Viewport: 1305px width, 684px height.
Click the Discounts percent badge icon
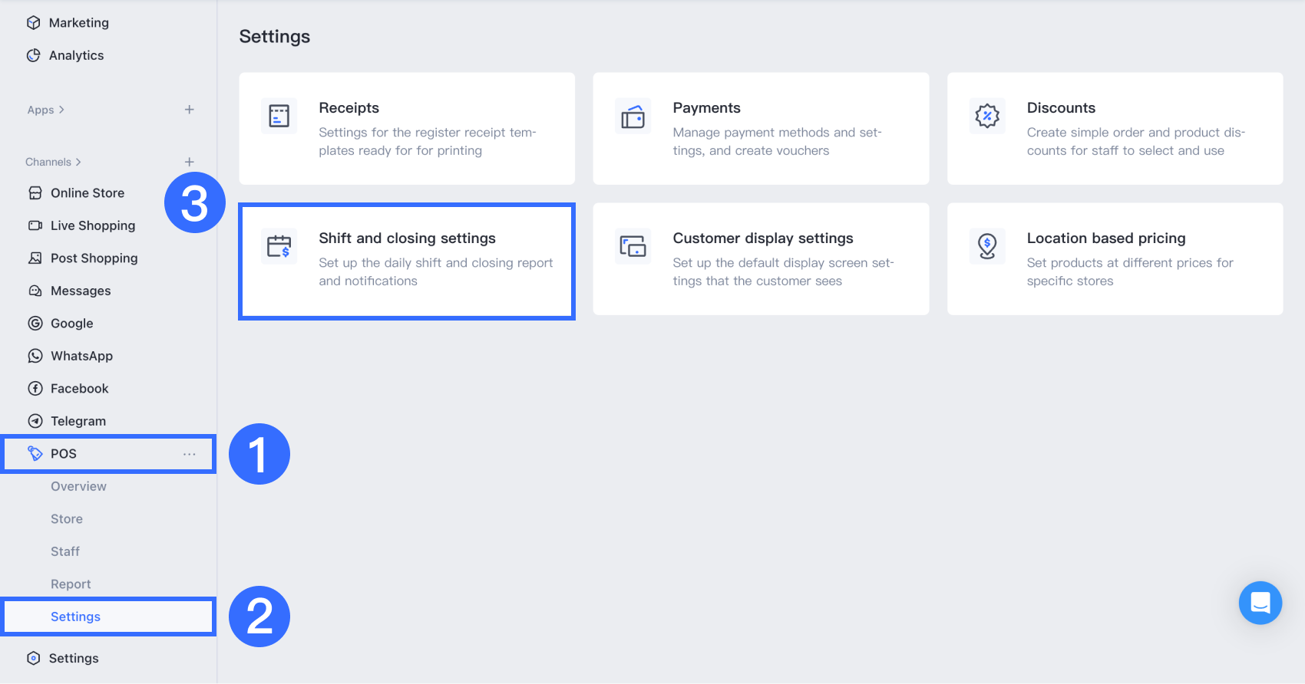(x=986, y=117)
